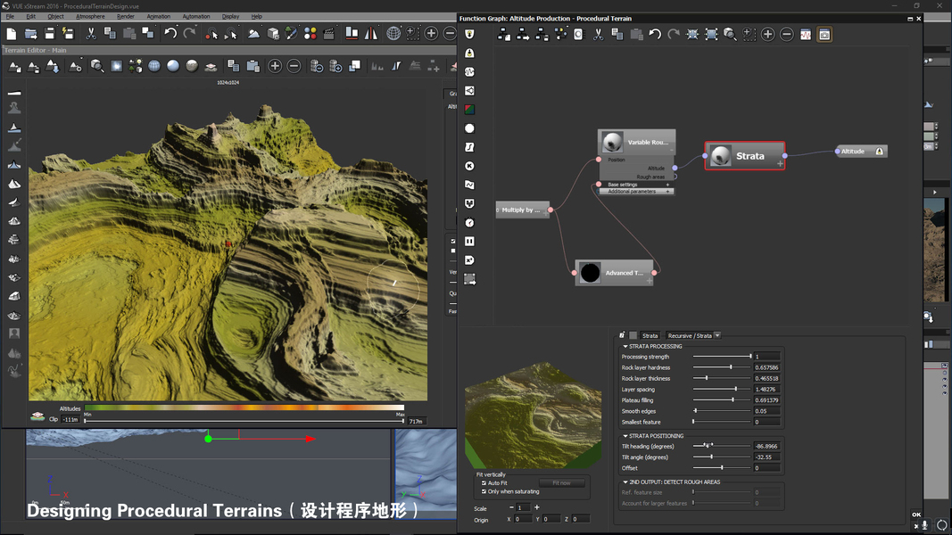Click the OK button at bottom right
The image size is (952, 535).
[916, 514]
